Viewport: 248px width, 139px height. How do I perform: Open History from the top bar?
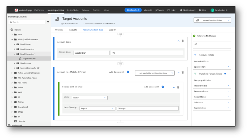pyautogui.click(x=172, y=10)
